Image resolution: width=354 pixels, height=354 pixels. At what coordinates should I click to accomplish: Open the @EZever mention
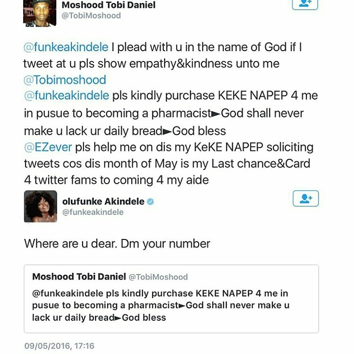click(x=47, y=147)
